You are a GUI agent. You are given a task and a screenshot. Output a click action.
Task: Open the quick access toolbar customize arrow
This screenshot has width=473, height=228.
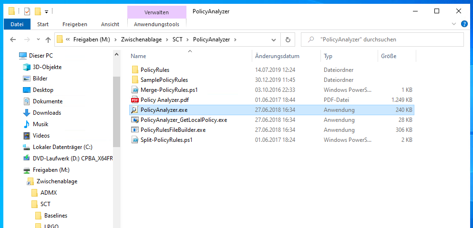click(x=46, y=12)
